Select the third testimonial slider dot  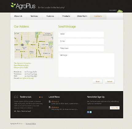(x=42, y=97)
